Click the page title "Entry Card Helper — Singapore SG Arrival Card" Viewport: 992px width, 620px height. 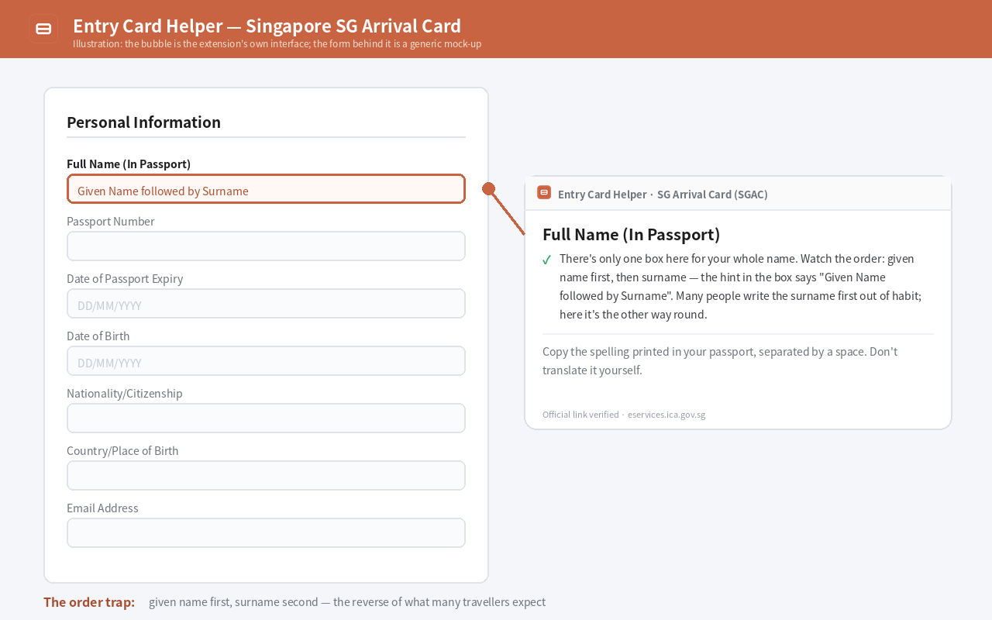tap(267, 26)
